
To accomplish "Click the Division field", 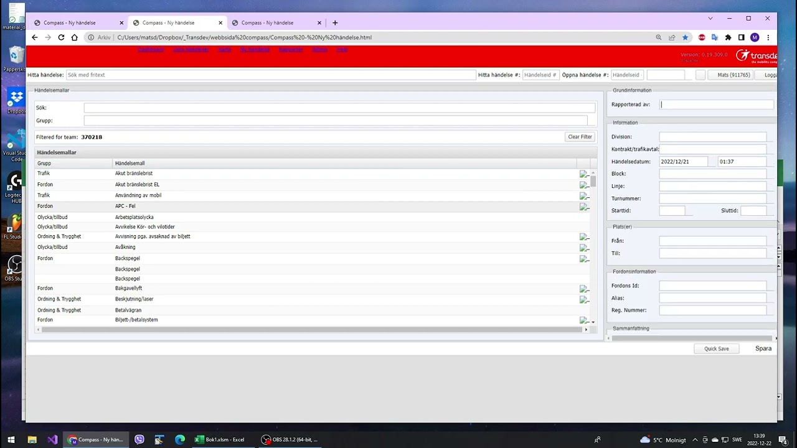I will coord(713,137).
